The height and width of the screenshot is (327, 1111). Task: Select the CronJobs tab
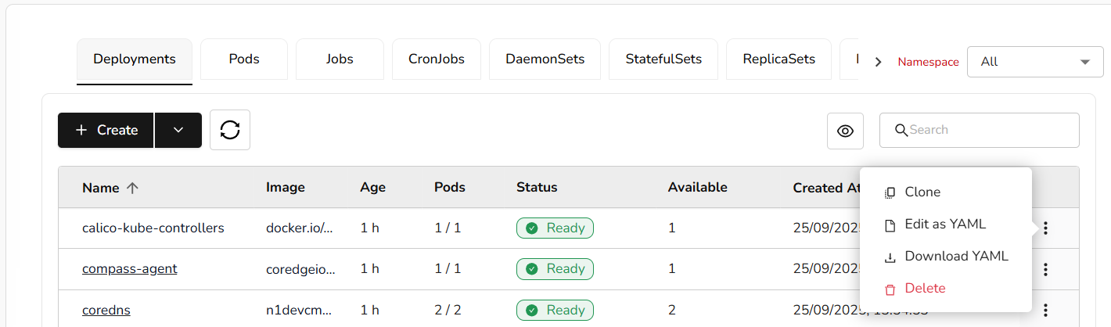(x=437, y=59)
